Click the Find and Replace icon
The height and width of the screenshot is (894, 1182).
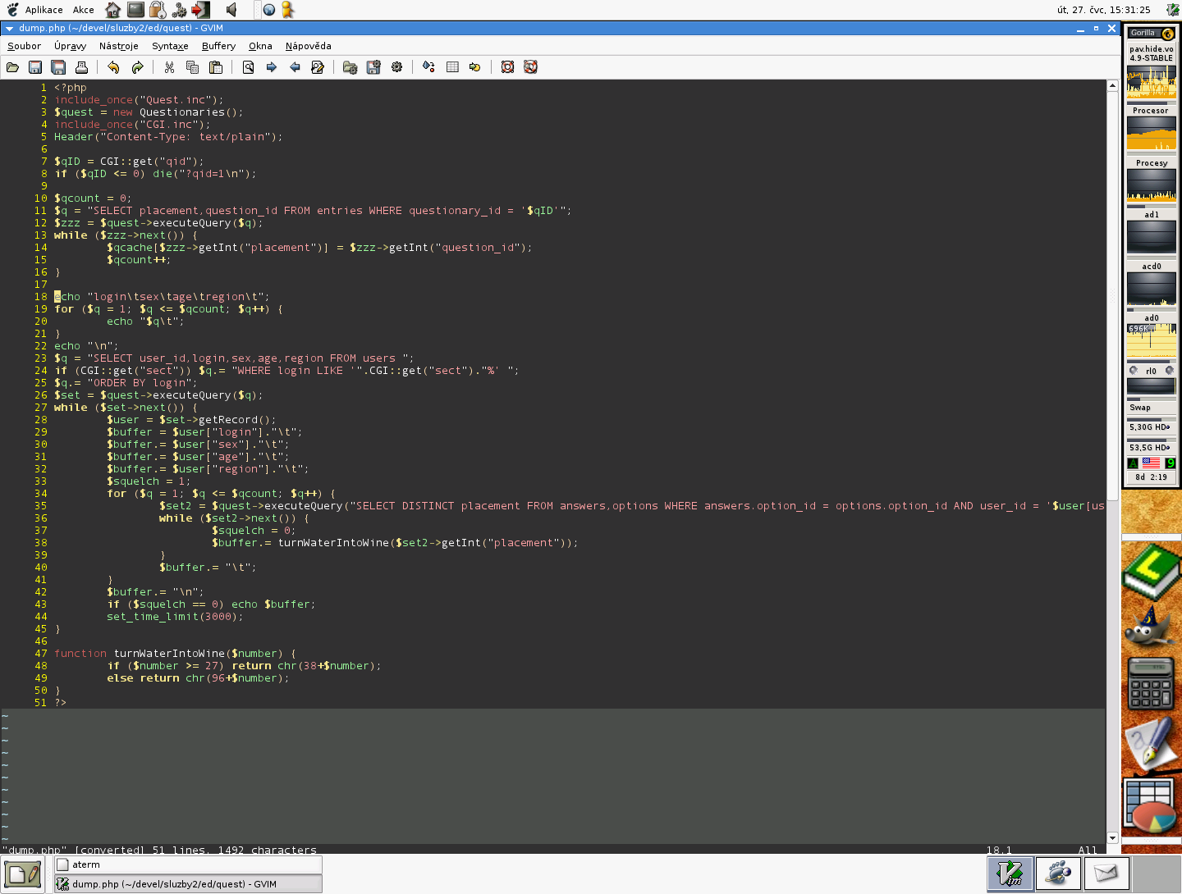[x=318, y=67]
